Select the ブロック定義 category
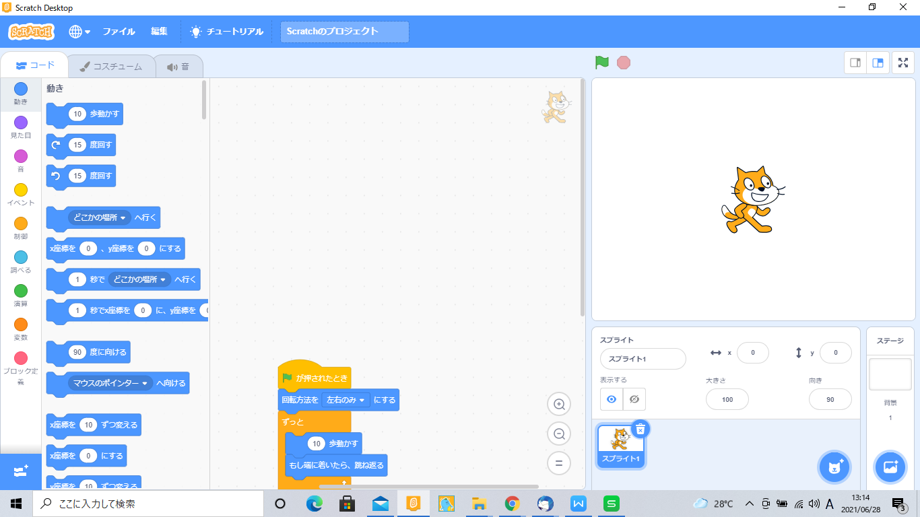Image resolution: width=920 pixels, height=517 pixels. point(21,368)
